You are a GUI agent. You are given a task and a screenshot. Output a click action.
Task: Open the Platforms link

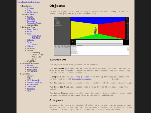point(30,40)
